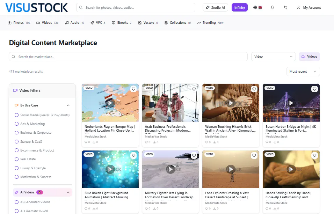Play the Military Fighter Jets preview

click(170, 170)
